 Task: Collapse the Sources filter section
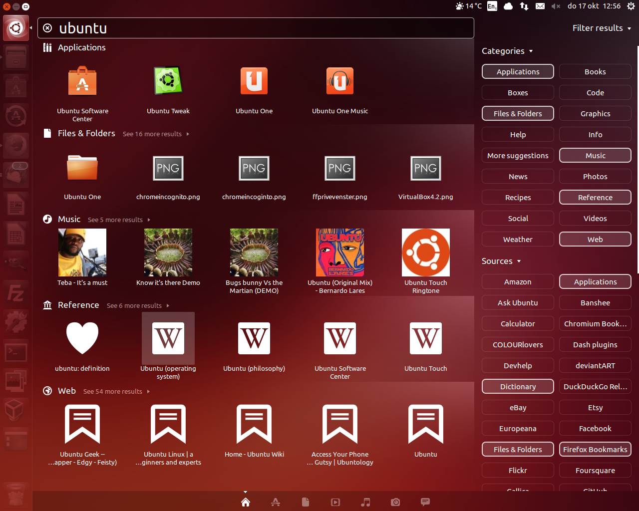pyautogui.click(x=501, y=261)
